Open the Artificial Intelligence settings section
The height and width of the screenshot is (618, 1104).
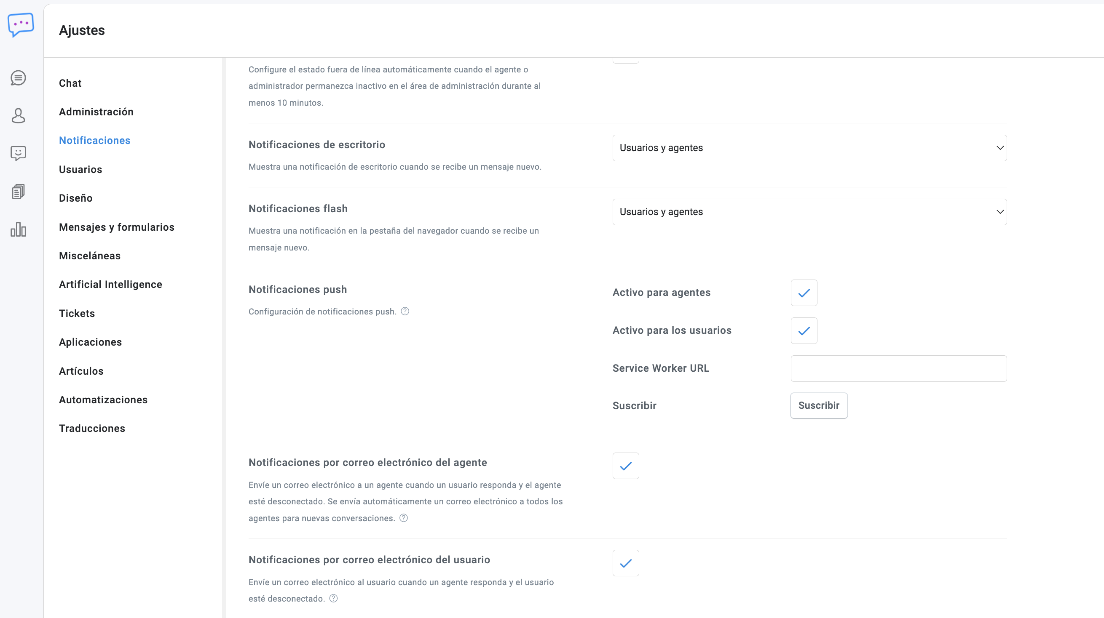tap(110, 285)
